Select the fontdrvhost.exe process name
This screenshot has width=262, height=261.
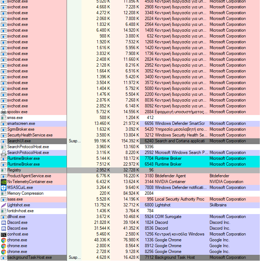[20, 211]
